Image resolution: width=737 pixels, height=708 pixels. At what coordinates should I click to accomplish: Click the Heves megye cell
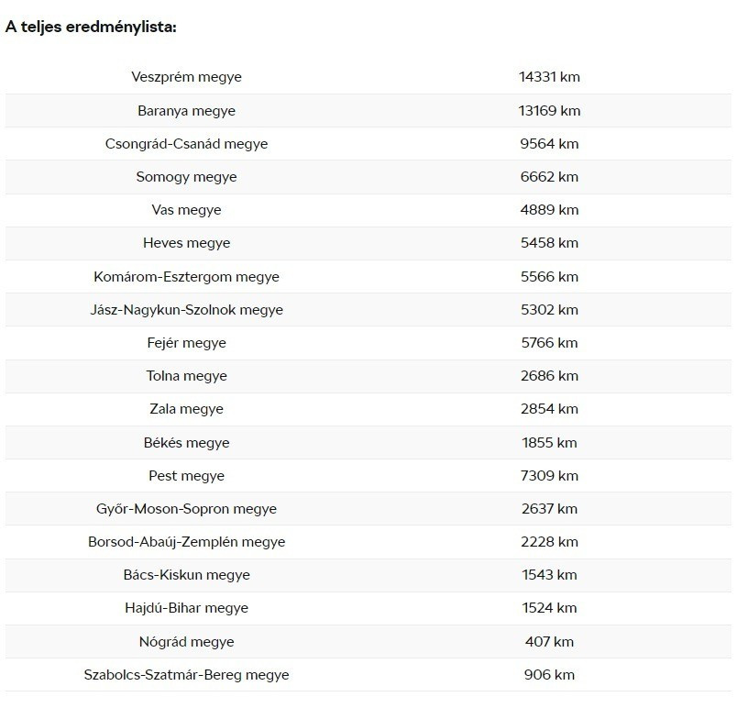(186, 243)
